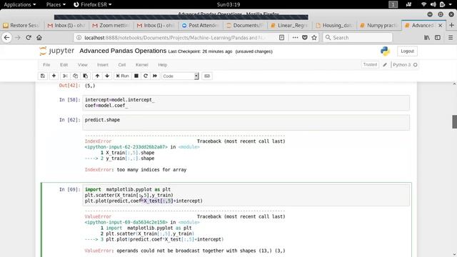The height and width of the screenshot is (257, 457).
Task: Go to Firefox home page icon
Action: point(39,38)
